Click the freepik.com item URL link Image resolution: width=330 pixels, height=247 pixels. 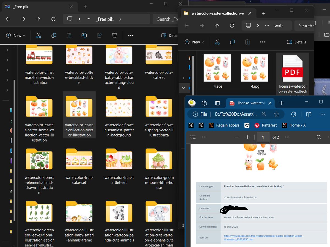263,237
